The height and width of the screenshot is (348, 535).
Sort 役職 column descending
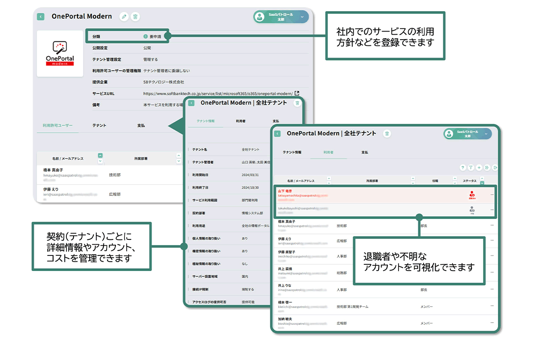coord(455,183)
